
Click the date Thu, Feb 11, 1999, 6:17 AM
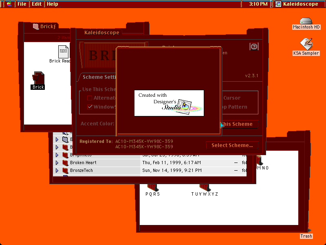coord(172,163)
